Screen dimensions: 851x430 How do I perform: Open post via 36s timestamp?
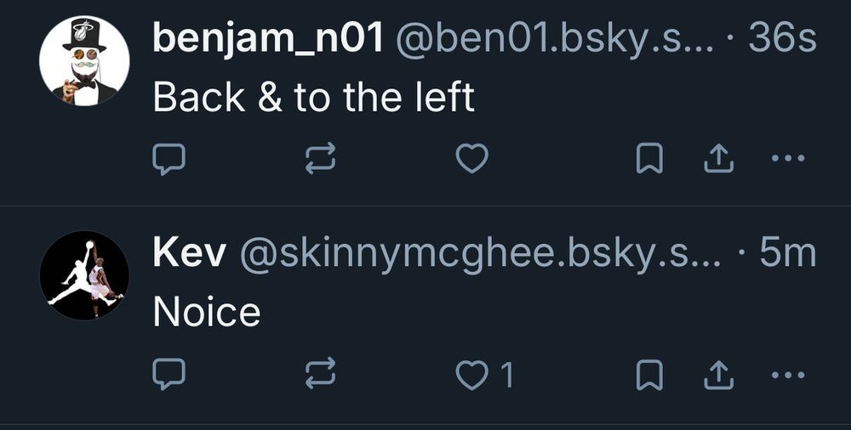pos(782,38)
